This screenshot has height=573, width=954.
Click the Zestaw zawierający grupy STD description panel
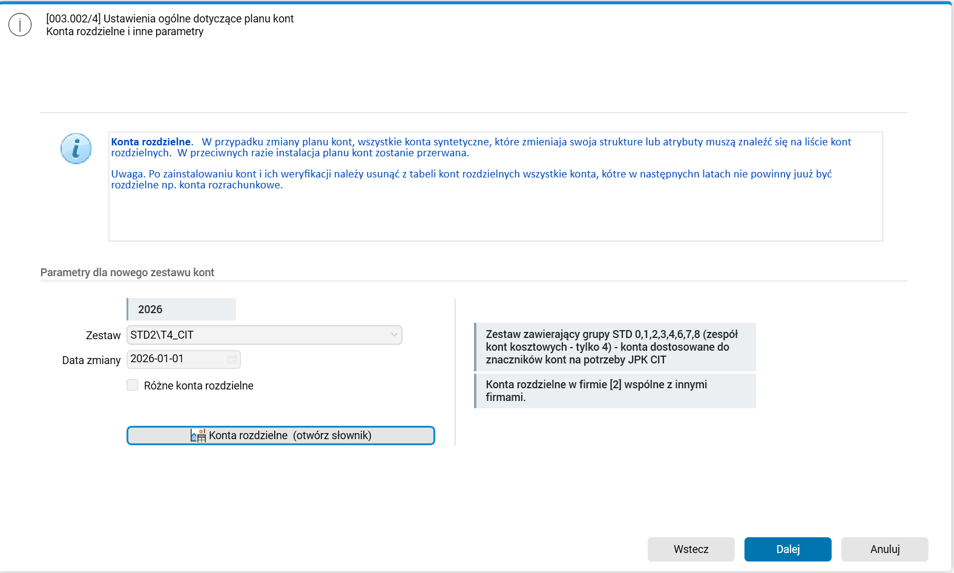coord(615,347)
